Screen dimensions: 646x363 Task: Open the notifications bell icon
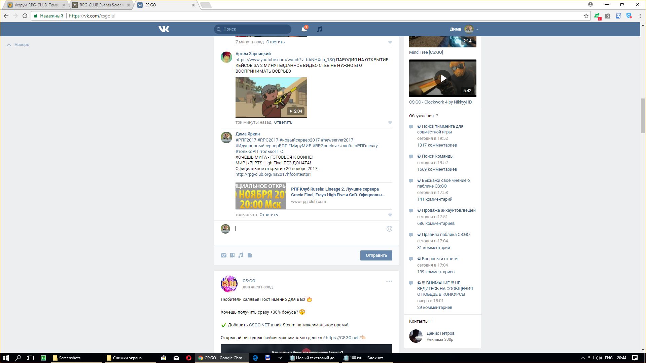(x=304, y=29)
